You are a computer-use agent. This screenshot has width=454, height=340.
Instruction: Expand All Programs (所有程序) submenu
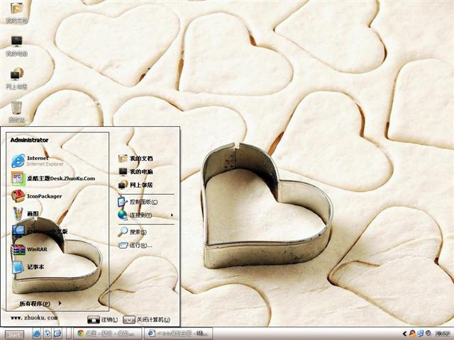pos(40,303)
